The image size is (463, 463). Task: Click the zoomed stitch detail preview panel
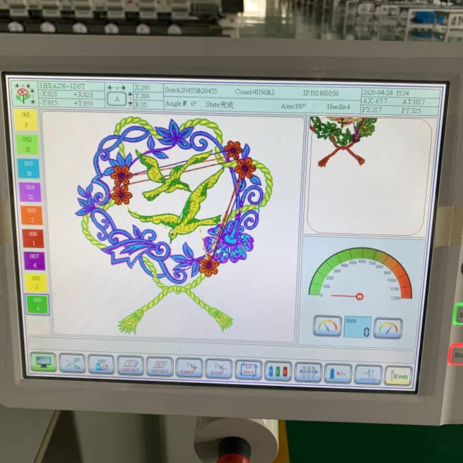[370, 176]
